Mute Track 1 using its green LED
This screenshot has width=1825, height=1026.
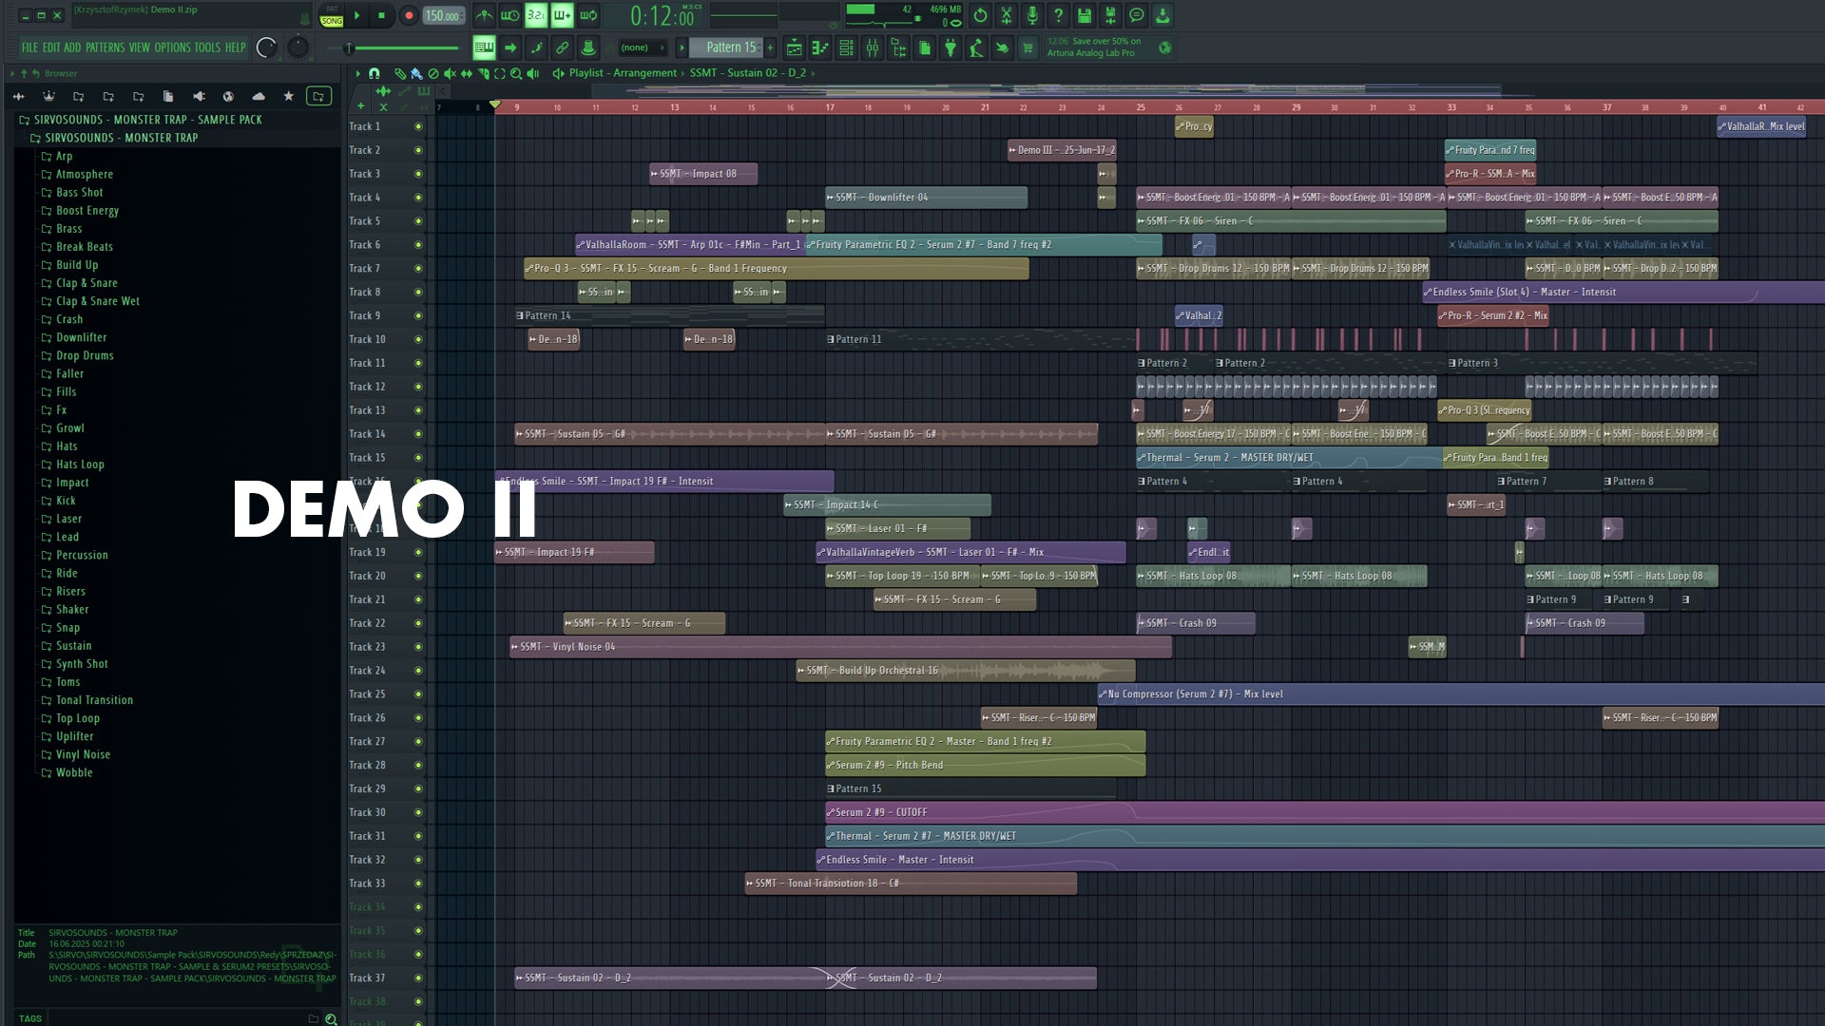pos(418,126)
